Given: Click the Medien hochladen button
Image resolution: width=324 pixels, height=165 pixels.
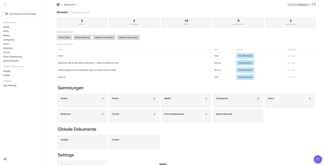Looking at the screenshot, I should 104,38.
